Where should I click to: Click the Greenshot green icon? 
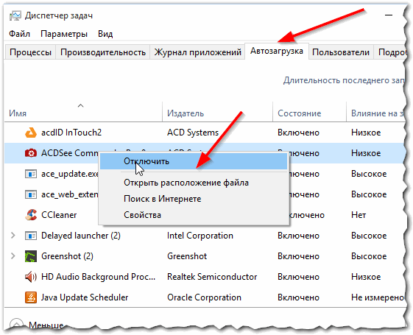tap(31, 256)
